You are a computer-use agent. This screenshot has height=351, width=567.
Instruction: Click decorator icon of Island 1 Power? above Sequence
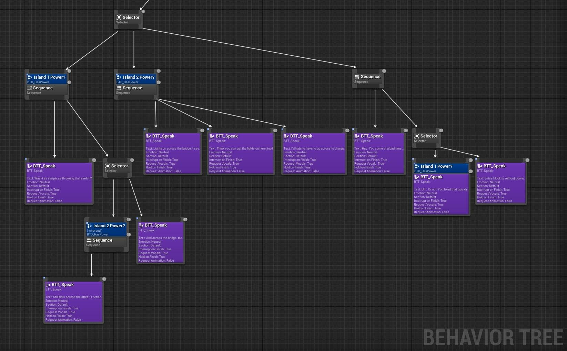tap(30, 77)
